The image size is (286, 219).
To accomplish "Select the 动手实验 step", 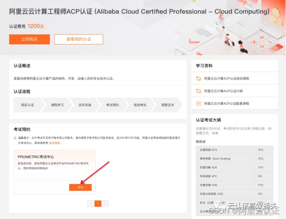I will point(85,105).
